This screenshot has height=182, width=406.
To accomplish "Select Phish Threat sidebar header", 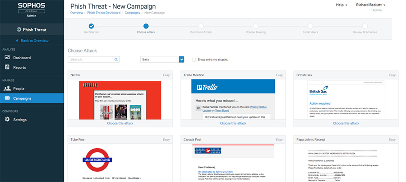I will [x=32, y=29].
